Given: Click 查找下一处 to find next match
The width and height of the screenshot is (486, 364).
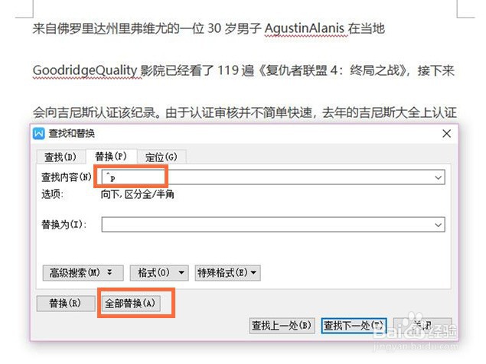Looking at the screenshot, I should (x=354, y=326).
